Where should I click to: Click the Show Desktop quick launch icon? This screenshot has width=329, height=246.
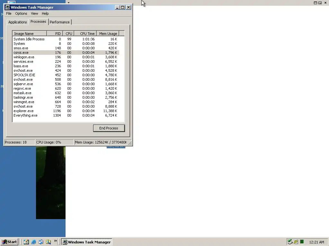click(26, 242)
